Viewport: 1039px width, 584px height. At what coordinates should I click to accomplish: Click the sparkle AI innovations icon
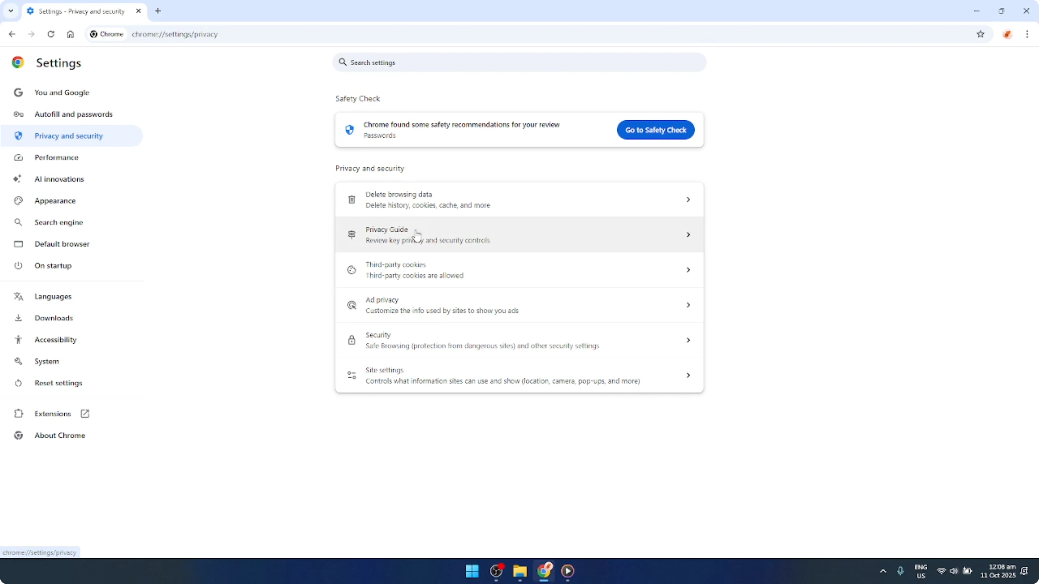tap(17, 179)
